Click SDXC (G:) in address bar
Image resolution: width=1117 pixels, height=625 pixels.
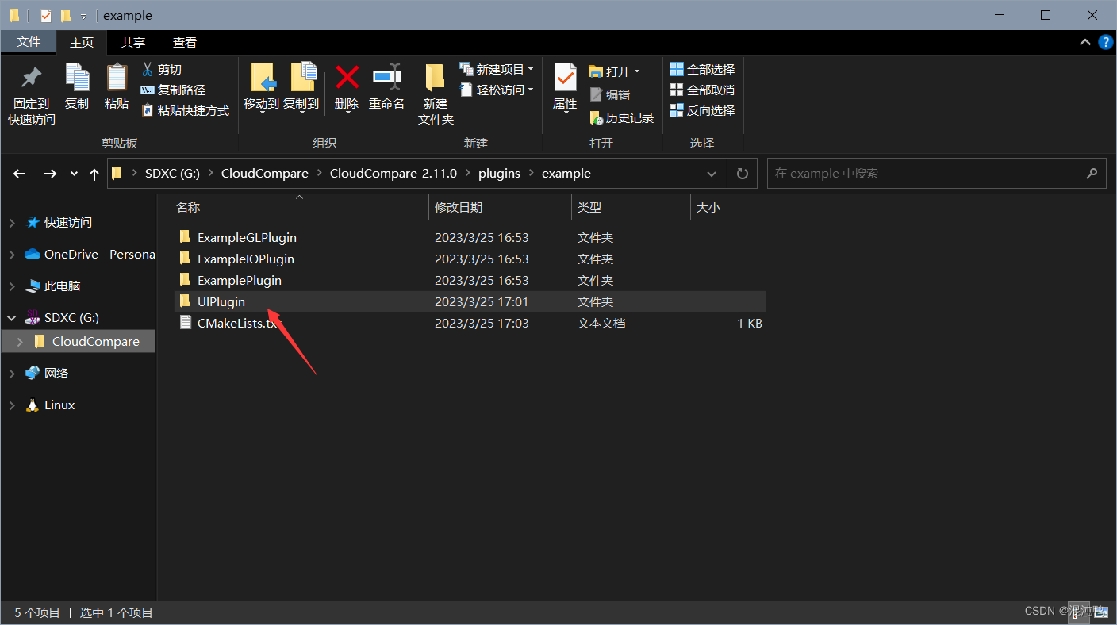click(x=172, y=173)
